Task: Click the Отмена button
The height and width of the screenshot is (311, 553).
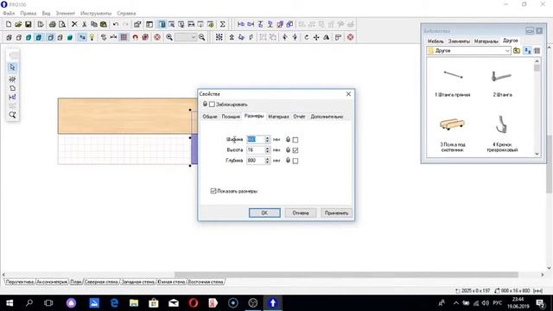Action: point(301,213)
